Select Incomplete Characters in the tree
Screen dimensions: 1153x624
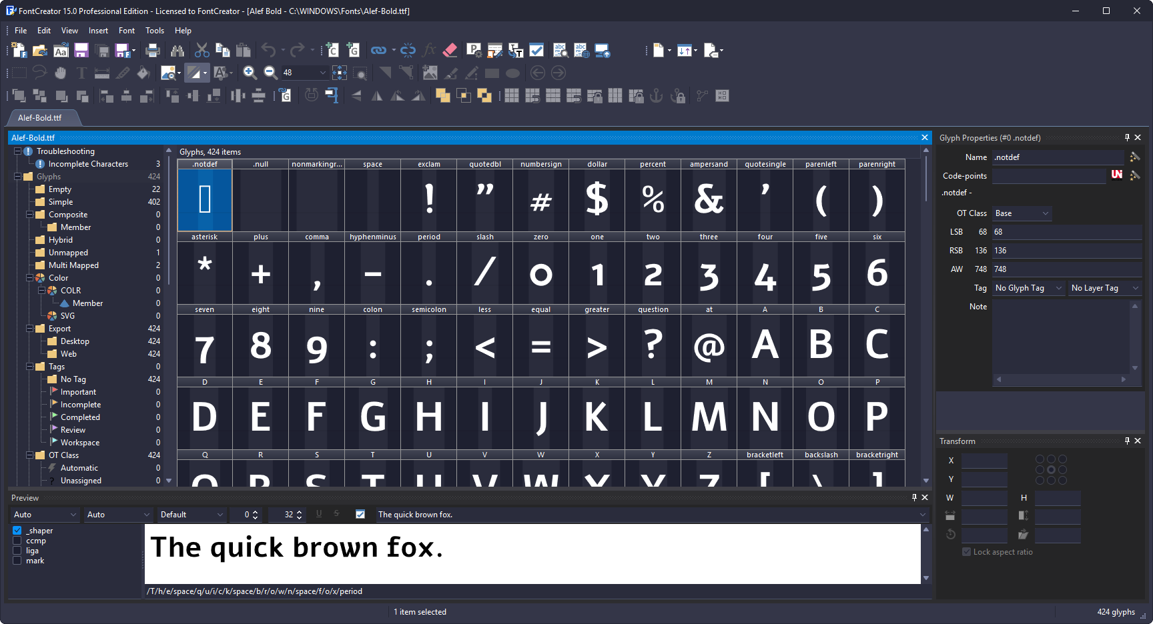pos(88,164)
